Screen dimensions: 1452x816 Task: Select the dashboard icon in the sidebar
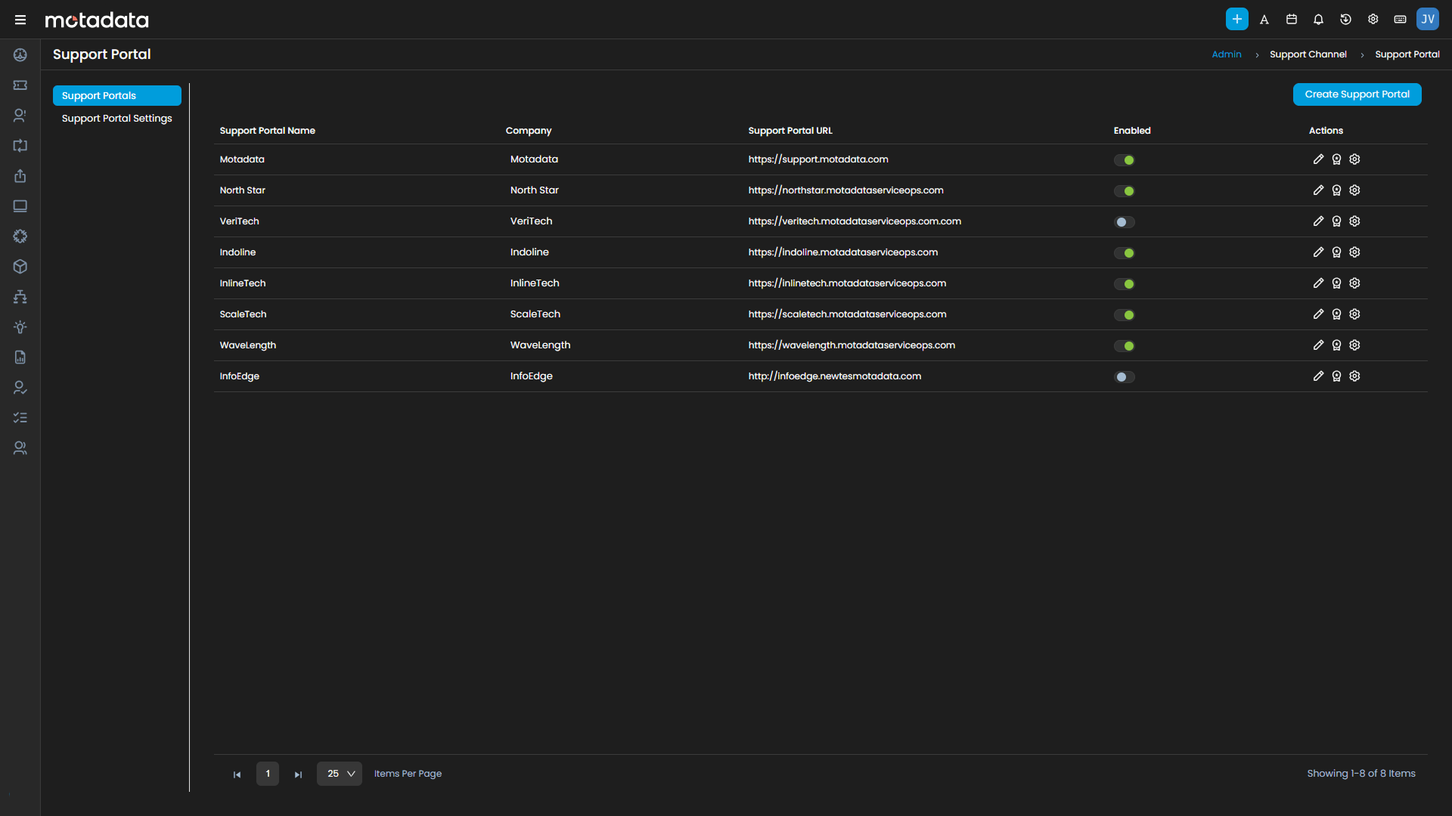(x=20, y=55)
